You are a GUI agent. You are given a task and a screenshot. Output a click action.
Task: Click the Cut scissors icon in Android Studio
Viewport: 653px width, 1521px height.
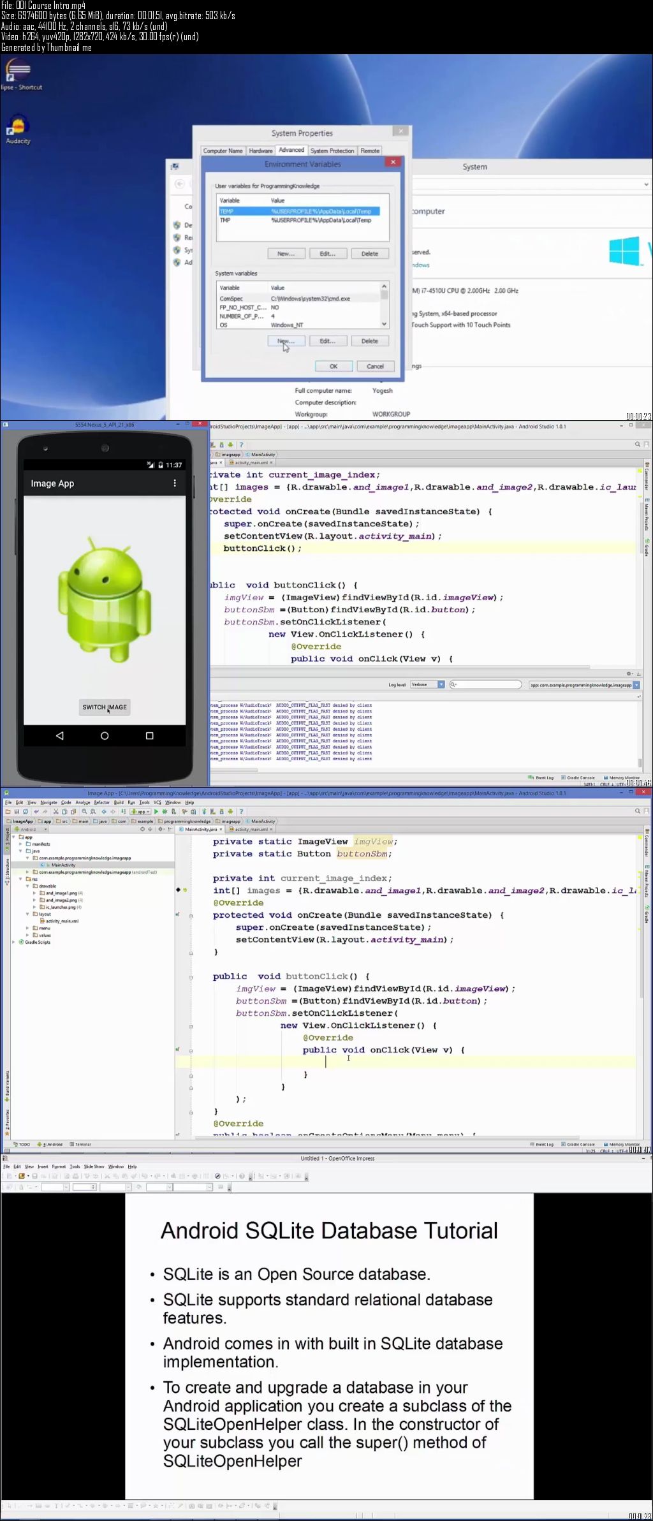pyautogui.click(x=56, y=812)
